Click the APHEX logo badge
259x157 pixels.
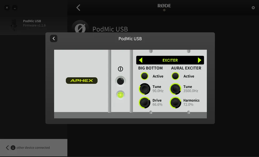click(x=82, y=80)
